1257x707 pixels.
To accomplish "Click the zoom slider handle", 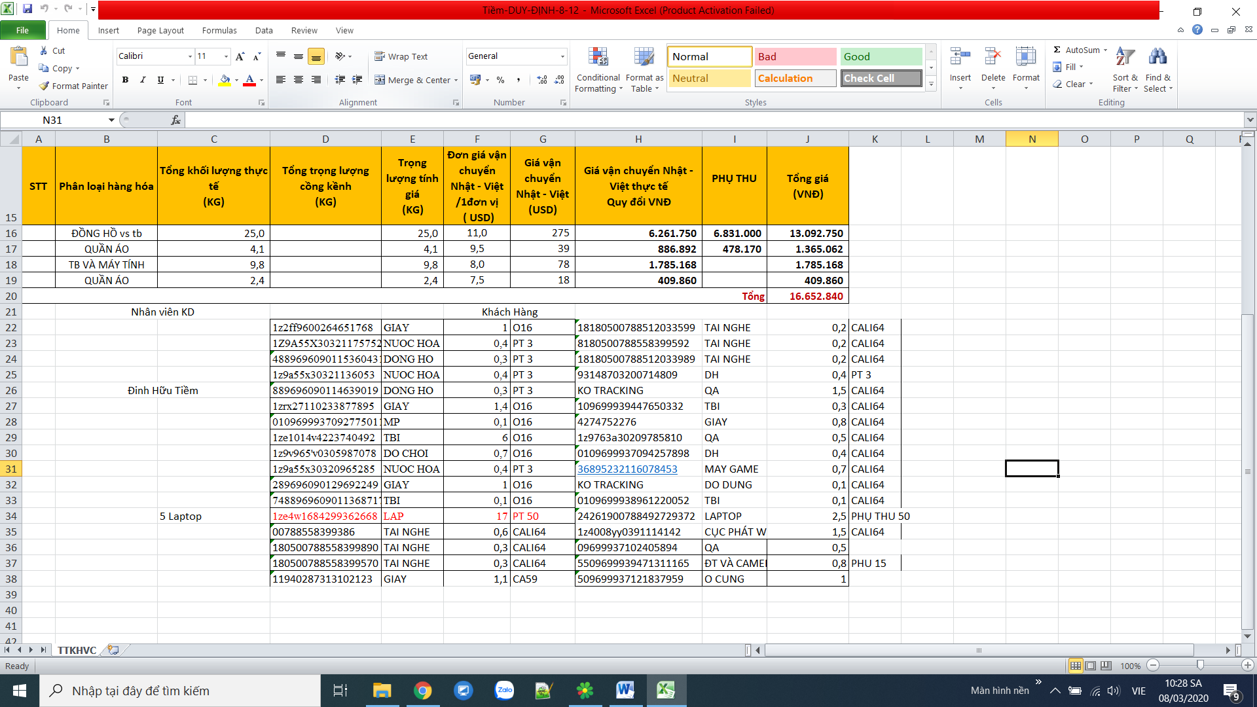I will [x=1200, y=665].
